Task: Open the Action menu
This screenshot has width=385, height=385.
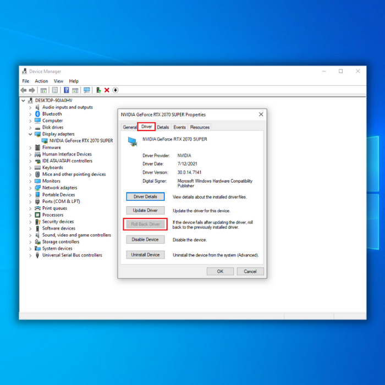Action: tap(41, 81)
